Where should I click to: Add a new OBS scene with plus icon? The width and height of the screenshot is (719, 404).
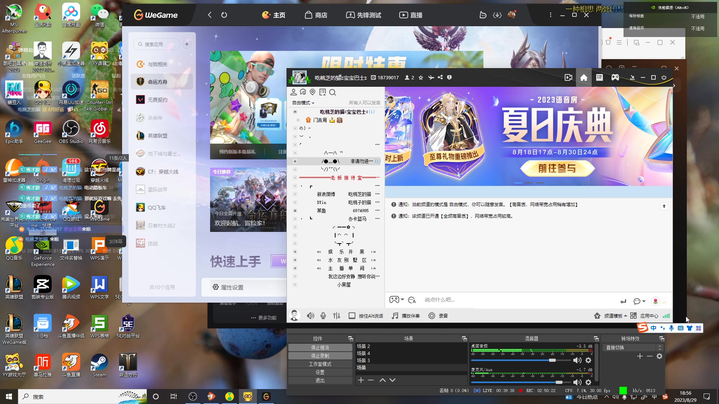pyautogui.click(x=361, y=380)
